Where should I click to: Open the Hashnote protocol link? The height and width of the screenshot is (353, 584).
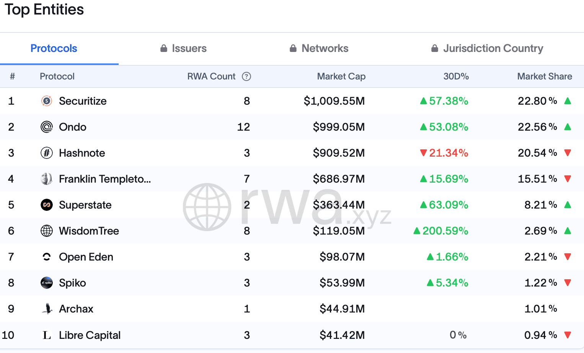82,153
